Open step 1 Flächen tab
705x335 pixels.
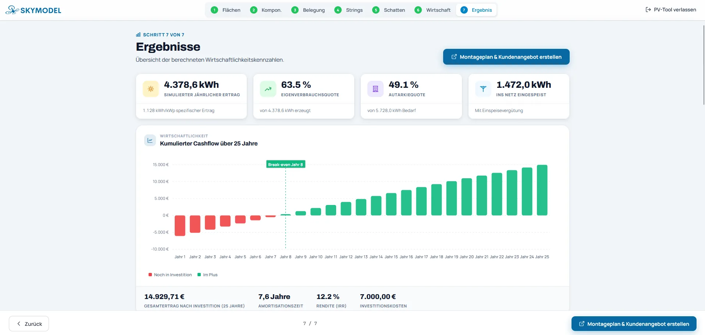coord(226,10)
